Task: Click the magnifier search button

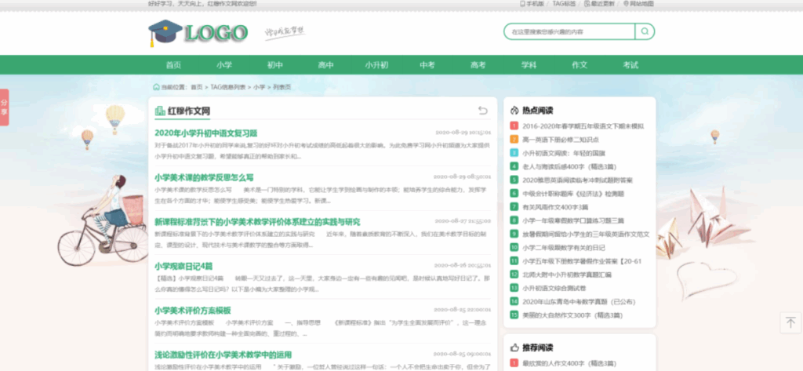Action: pyautogui.click(x=645, y=31)
